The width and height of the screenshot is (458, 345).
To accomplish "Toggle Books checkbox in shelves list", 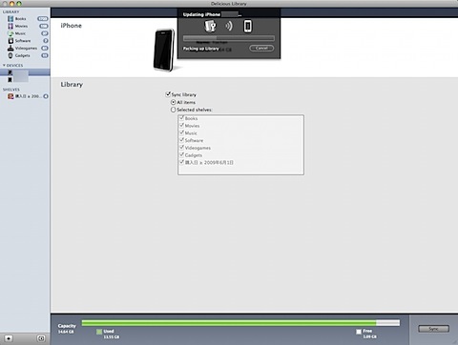I will point(182,118).
